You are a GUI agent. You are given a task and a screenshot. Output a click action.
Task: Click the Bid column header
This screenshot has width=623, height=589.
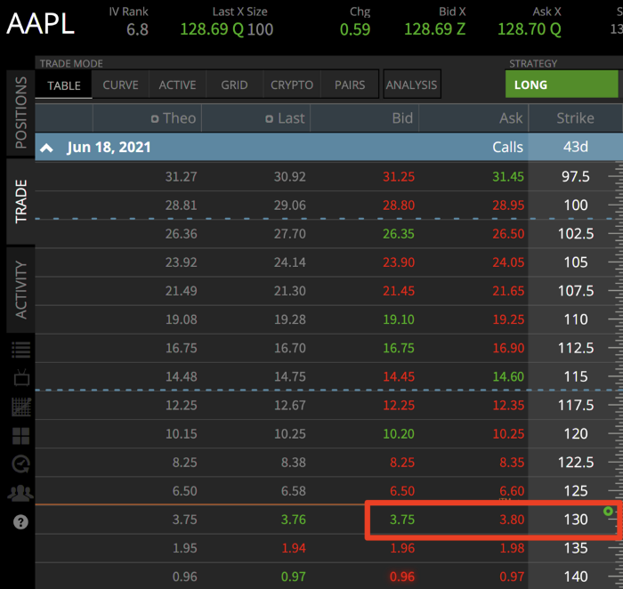(402, 118)
